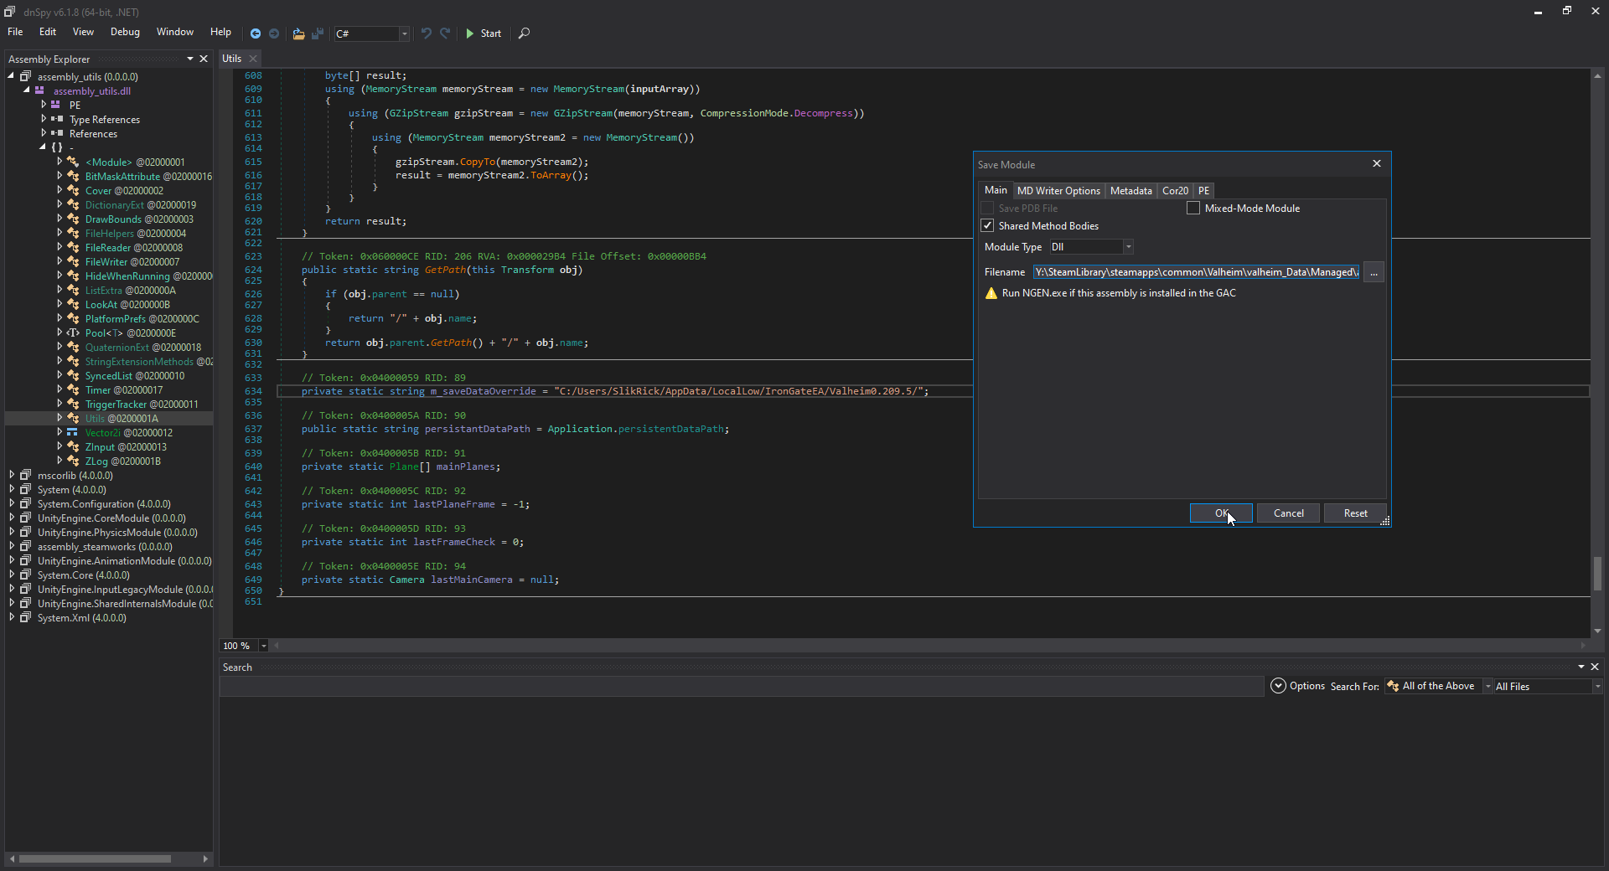Click the Filename path input field
The width and height of the screenshot is (1609, 871).
[x=1196, y=272]
